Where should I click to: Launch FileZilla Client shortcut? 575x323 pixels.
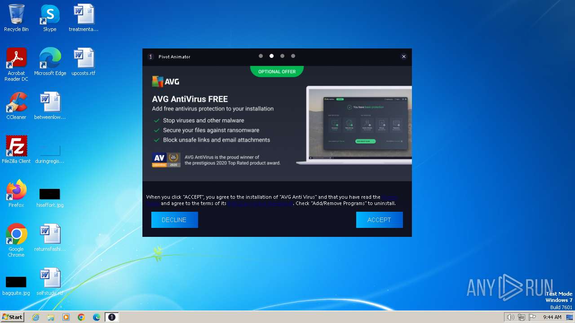pyautogui.click(x=16, y=150)
